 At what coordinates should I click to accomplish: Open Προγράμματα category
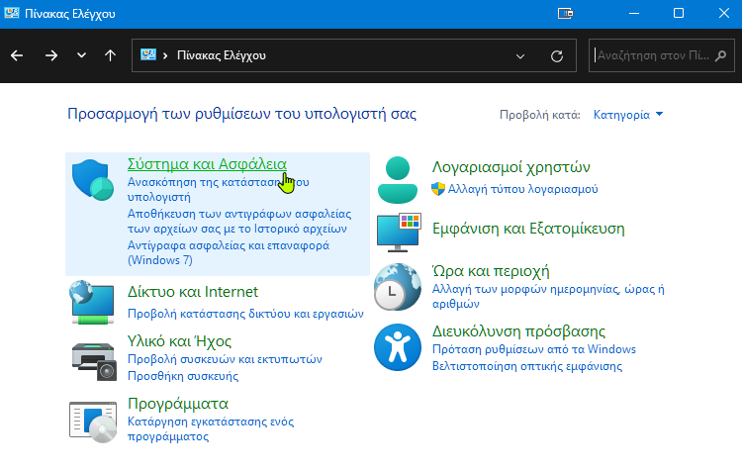[x=178, y=404]
